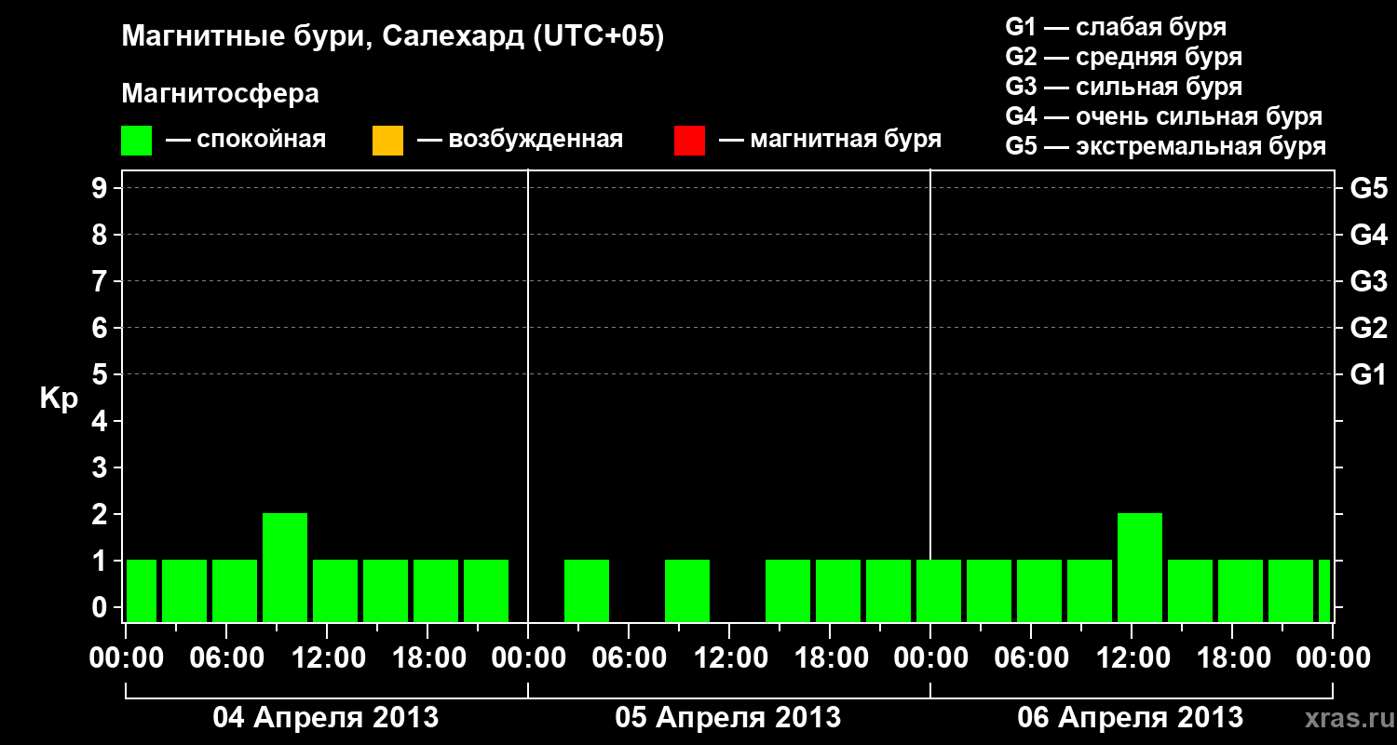This screenshot has width=1397, height=745.
Task: Click the '06 Апреля 2013' date label
Action: pyautogui.click(x=1131, y=718)
